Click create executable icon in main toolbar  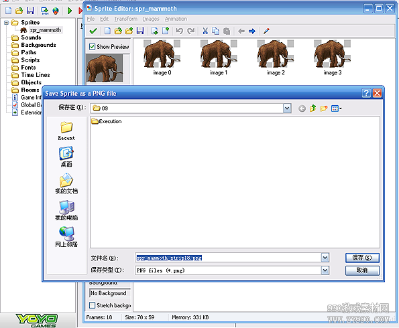tap(45, 11)
